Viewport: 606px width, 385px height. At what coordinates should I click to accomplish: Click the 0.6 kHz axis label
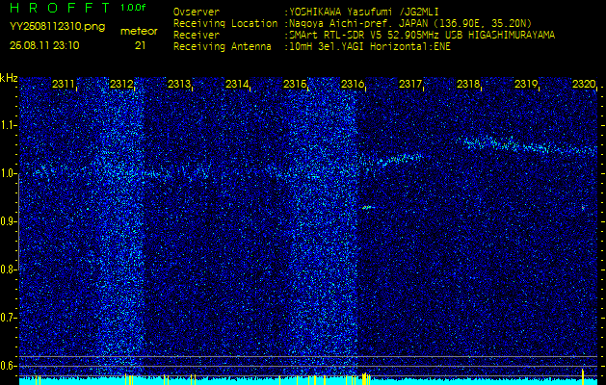click(9, 366)
